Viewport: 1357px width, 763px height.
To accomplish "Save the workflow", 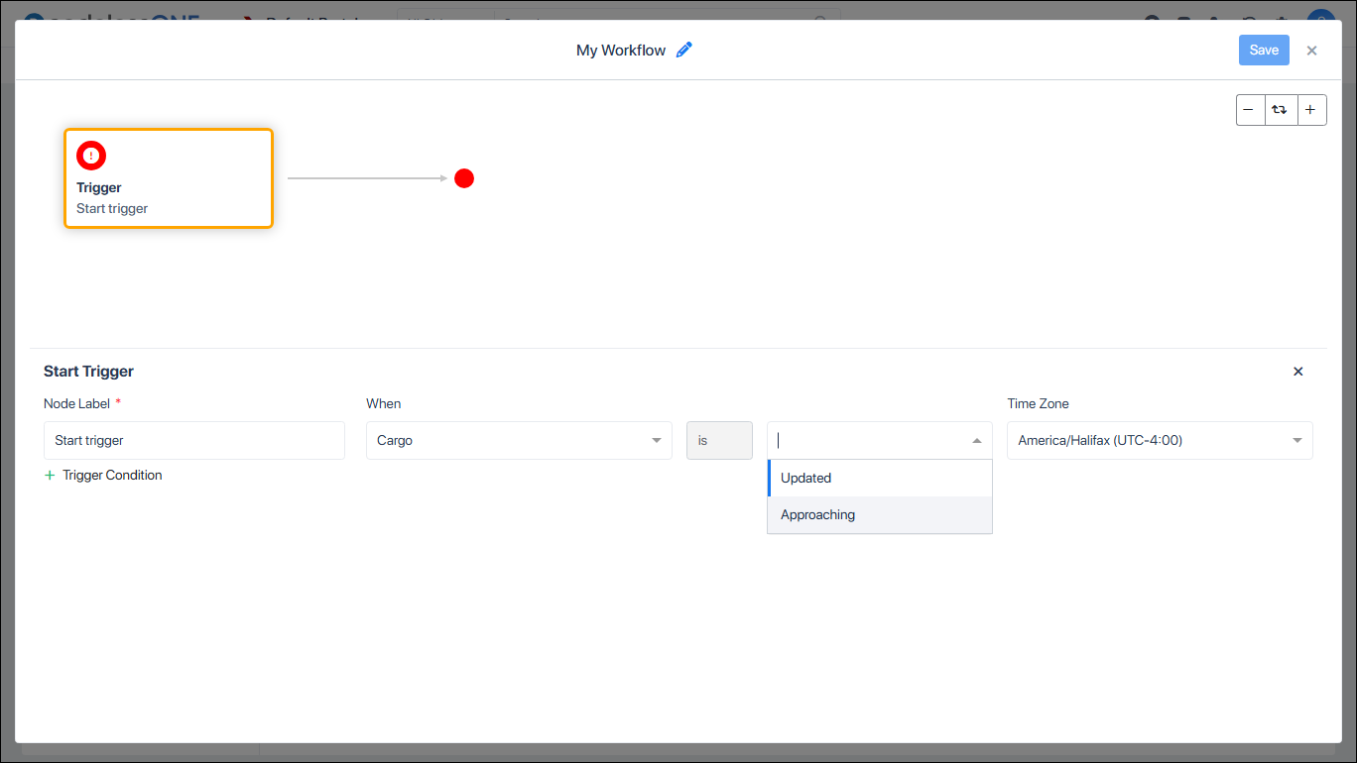I will click(1264, 51).
